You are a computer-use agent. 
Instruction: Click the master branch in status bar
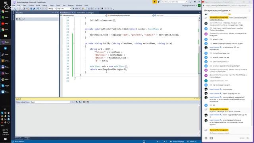point(192,141)
